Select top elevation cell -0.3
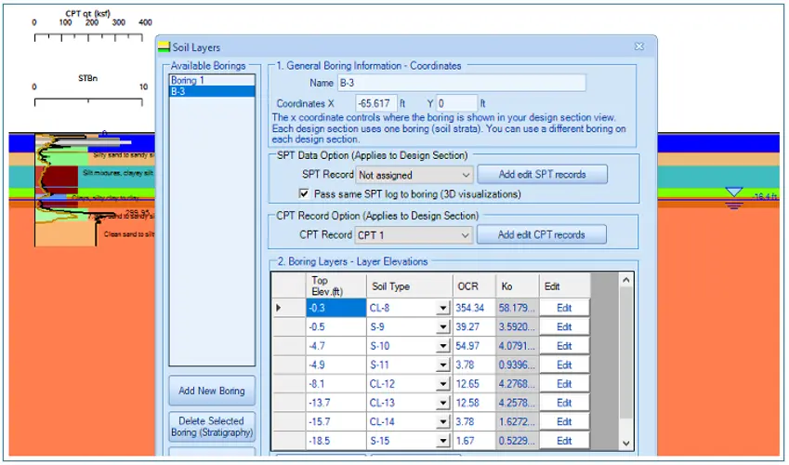Screen dimensions: 789x465 coord(335,308)
